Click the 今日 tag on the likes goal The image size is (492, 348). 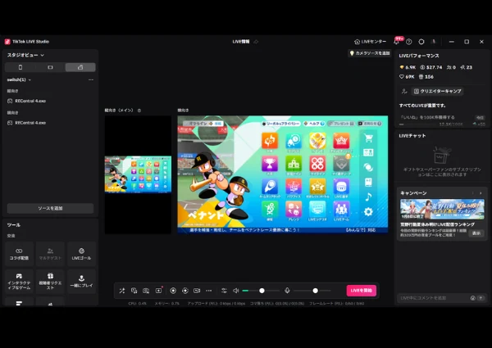(480, 117)
